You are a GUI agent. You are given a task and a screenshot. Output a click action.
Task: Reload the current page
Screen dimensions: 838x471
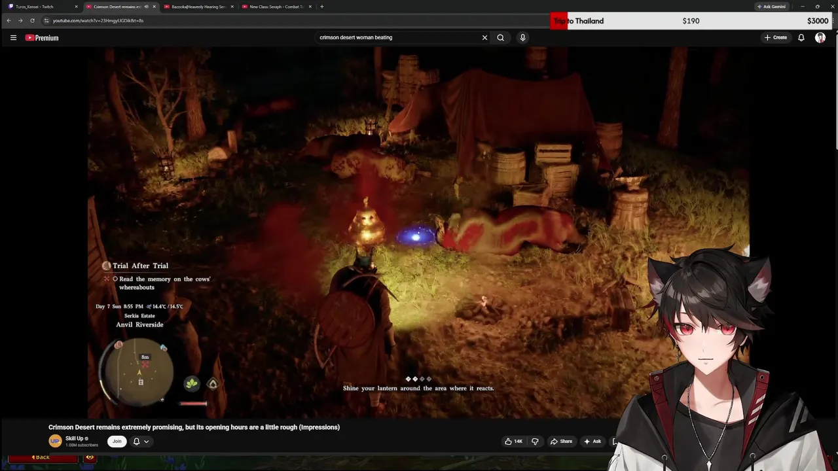(32, 20)
